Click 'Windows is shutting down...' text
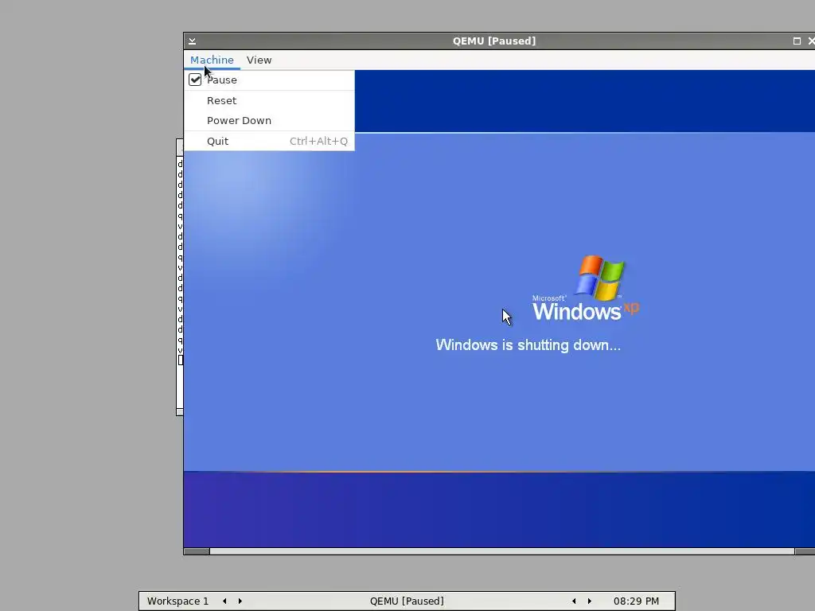Image resolution: width=815 pixels, height=611 pixels. (528, 345)
